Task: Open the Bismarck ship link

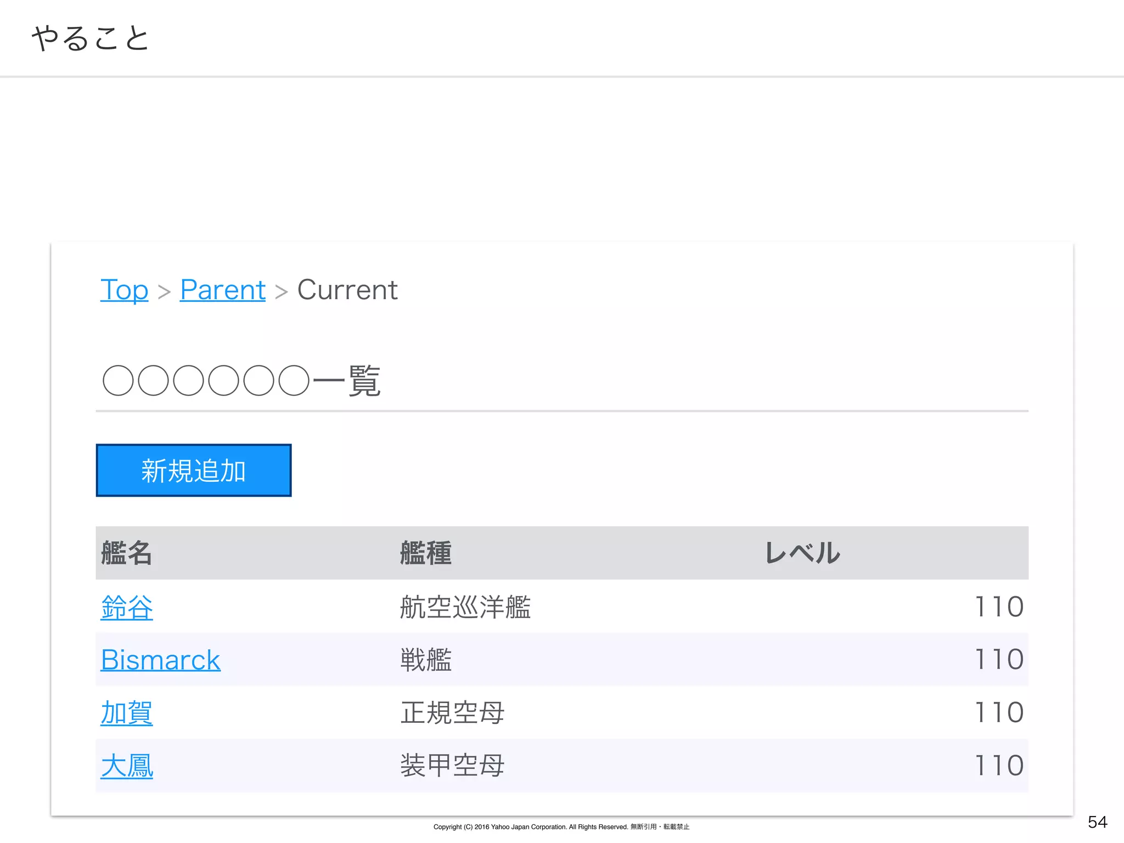Action: pyautogui.click(x=160, y=660)
